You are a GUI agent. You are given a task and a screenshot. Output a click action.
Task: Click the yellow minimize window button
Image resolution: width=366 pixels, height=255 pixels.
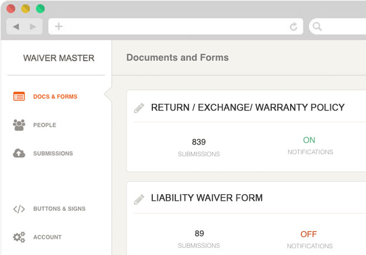click(26, 8)
